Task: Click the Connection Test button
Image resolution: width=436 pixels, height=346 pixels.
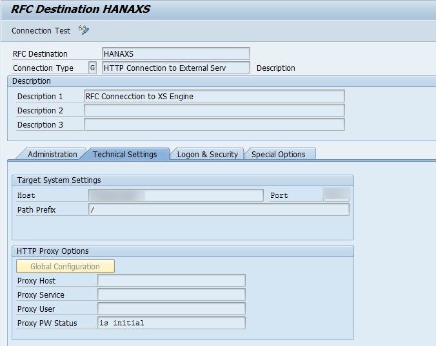Action: (x=41, y=30)
